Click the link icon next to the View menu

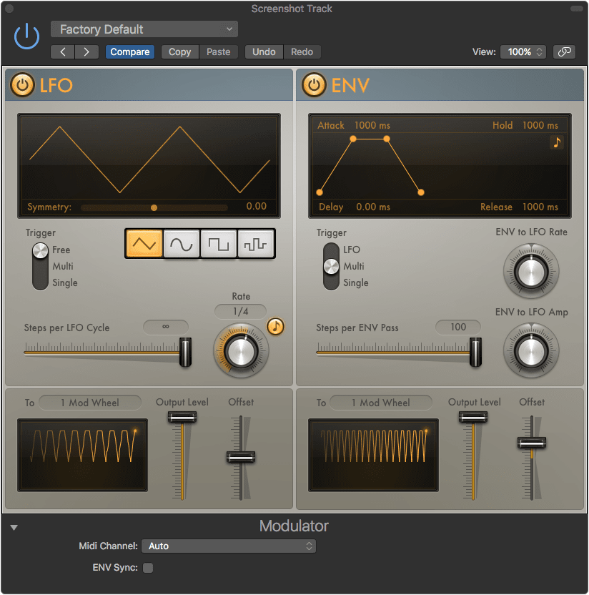point(565,51)
